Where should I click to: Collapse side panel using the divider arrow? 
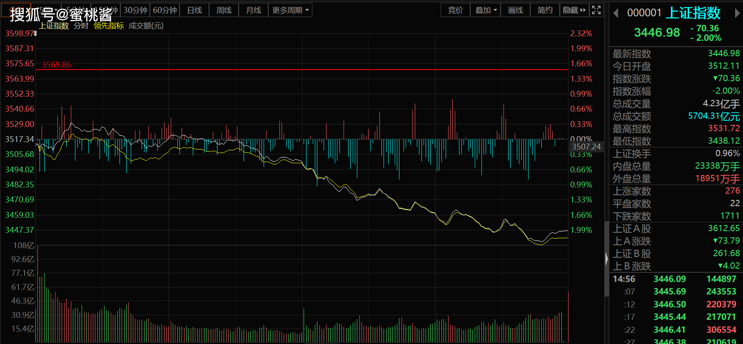[x=606, y=259]
